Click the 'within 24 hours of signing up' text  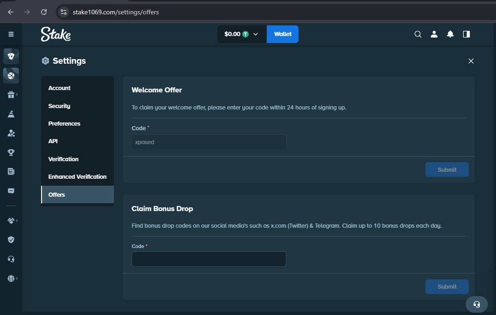pos(308,107)
